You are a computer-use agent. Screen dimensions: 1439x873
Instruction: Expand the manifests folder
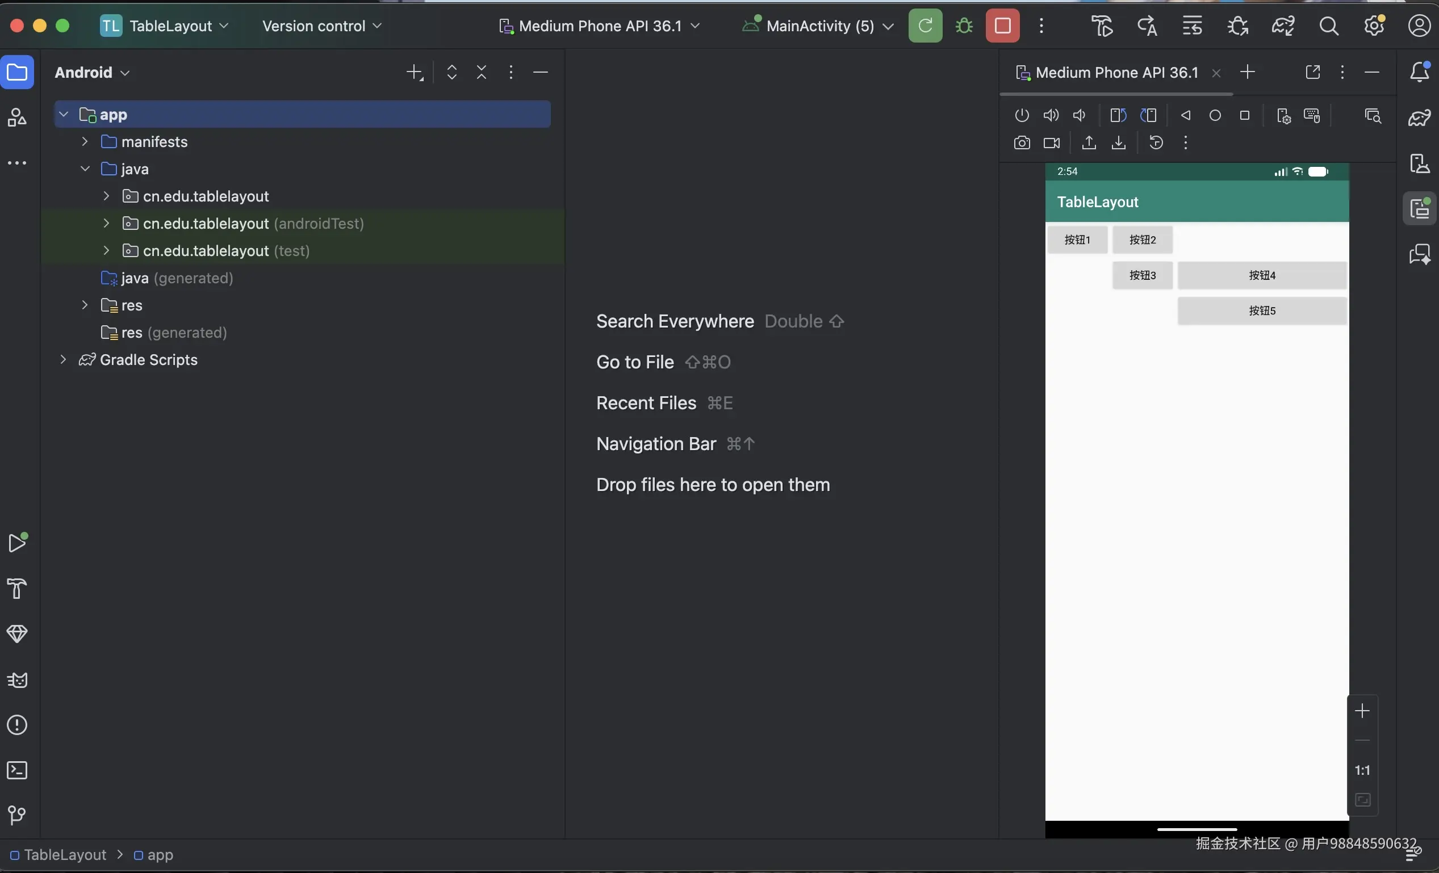(85, 142)
